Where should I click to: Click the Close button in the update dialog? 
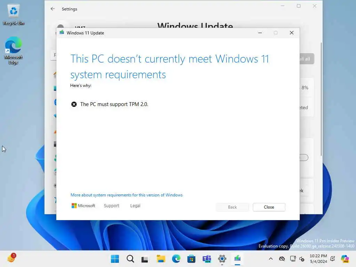pos(269,207)
